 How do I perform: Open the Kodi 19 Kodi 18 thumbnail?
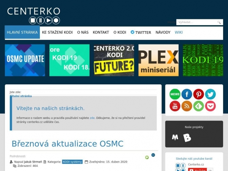tap(70, 60)
